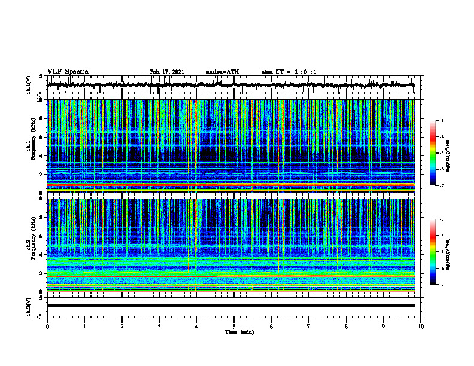This screenshot has height=366, width=474.
Task: Click the "-7" label on ch.2 color bar
Action: (x=441, y=284)
